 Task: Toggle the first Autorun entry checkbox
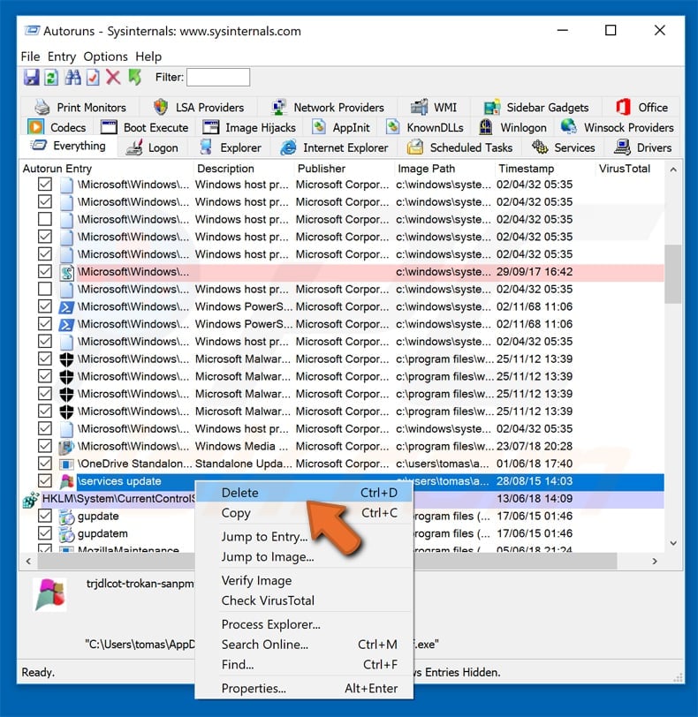pyautogui.click(x=45, y=185)
